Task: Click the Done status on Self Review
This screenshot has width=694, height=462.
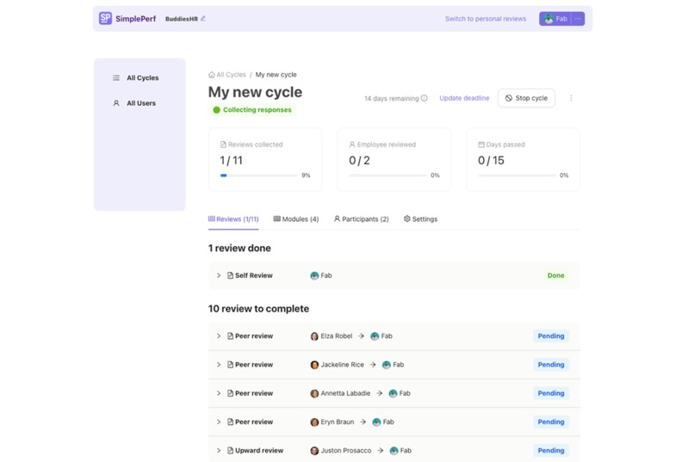Action: [556, 275]
